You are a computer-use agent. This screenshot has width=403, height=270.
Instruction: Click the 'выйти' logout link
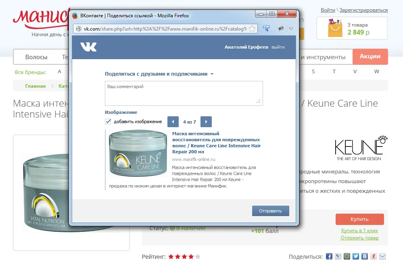click(x=278, y=47)
